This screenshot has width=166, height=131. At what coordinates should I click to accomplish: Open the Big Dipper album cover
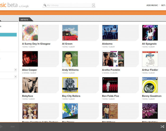(x=70, y=111)
